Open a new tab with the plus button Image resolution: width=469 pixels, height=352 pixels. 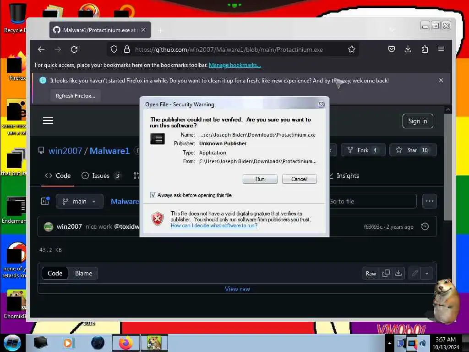161,30
